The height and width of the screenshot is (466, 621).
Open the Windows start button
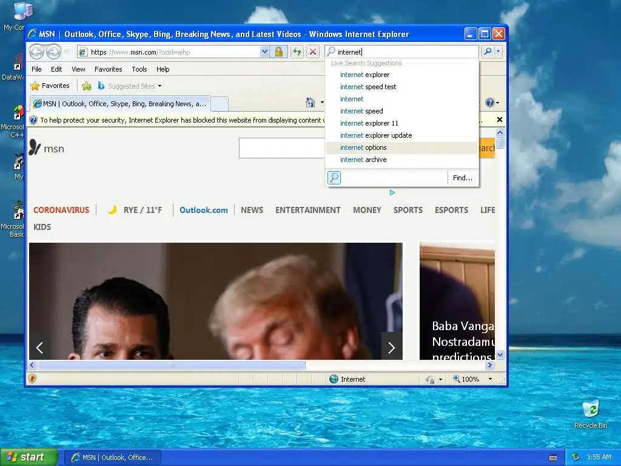pyautogui.click(x=29, y=458)
